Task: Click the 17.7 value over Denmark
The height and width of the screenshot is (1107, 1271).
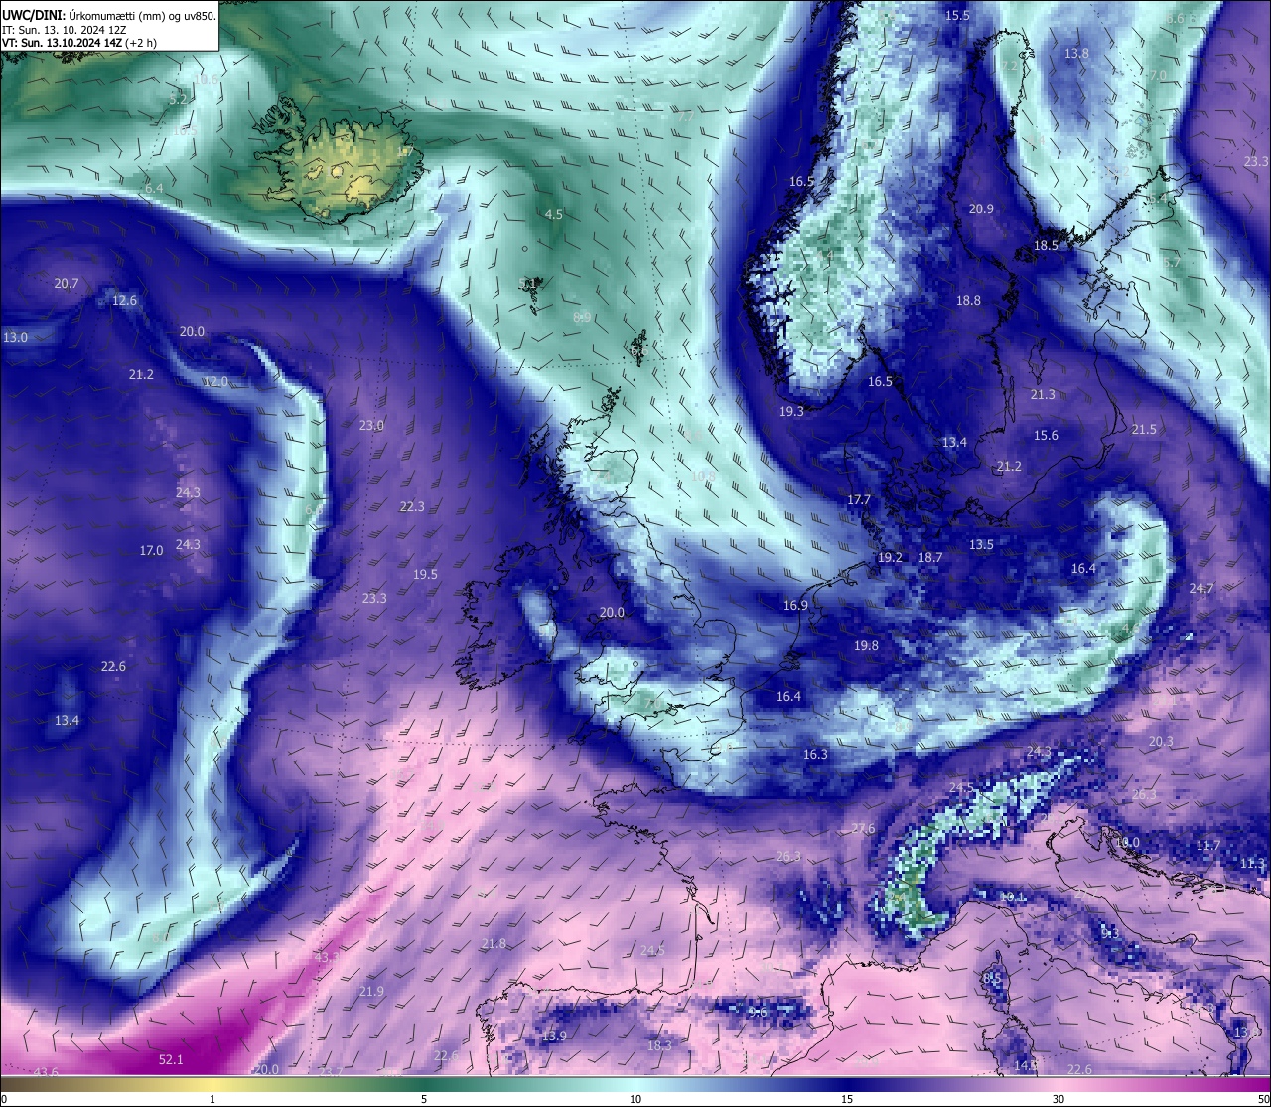Action: [x=859, y=500]
